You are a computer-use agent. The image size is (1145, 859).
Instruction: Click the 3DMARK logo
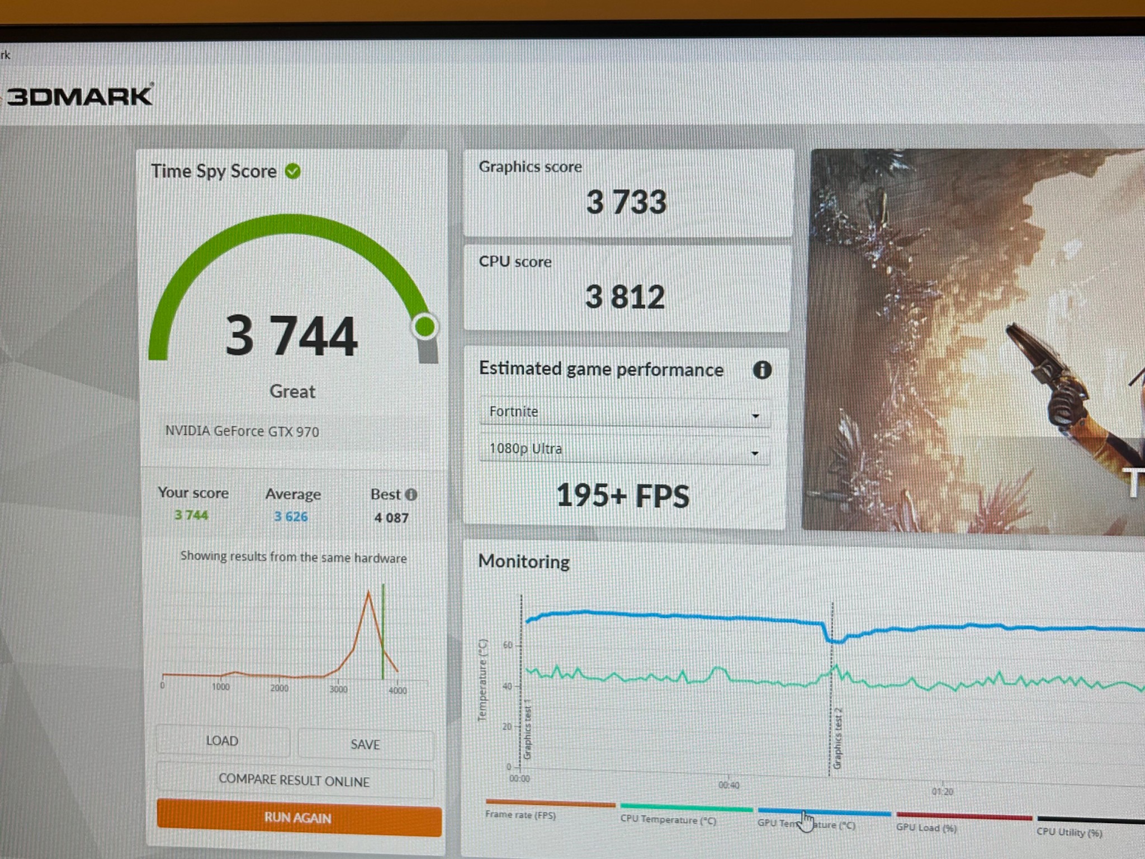pyautogui.click(x=80, y=96)
